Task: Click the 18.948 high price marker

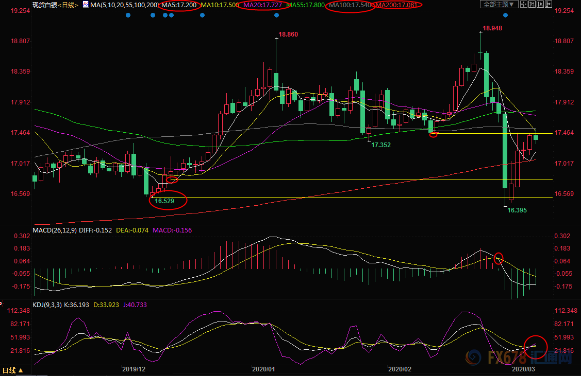Action: (x=492, y=28)
